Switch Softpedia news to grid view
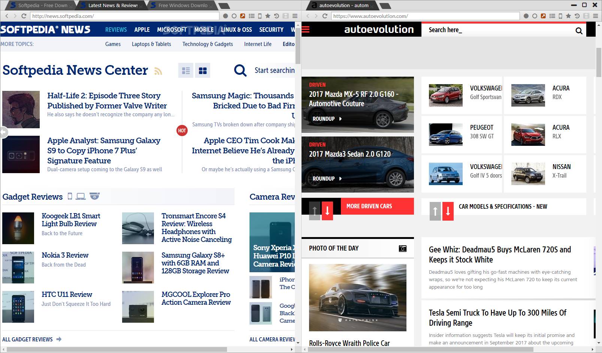Screen dimensions: 602x353 point(203,70)
